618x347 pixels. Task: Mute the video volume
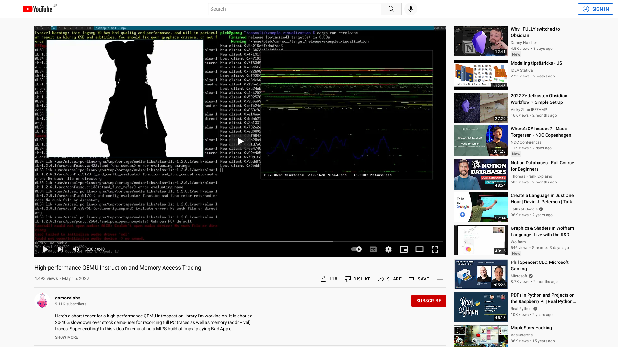tap(76, 249)
